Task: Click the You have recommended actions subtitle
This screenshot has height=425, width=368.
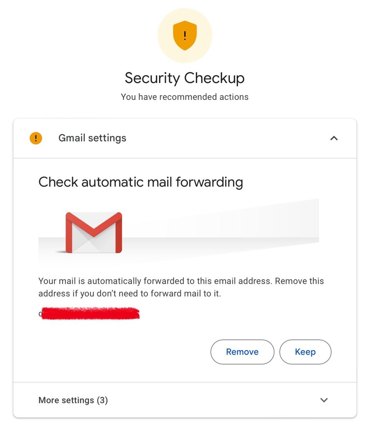Action: point(185,97)
